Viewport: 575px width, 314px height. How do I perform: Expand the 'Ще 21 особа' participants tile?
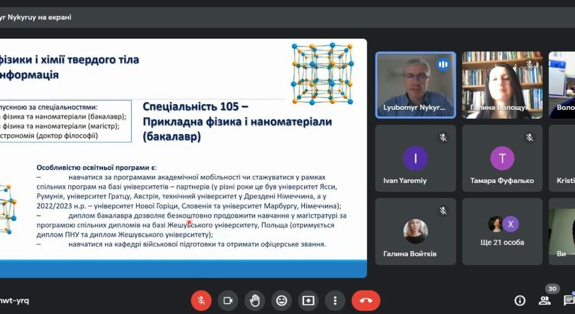[x=502, y=231]
